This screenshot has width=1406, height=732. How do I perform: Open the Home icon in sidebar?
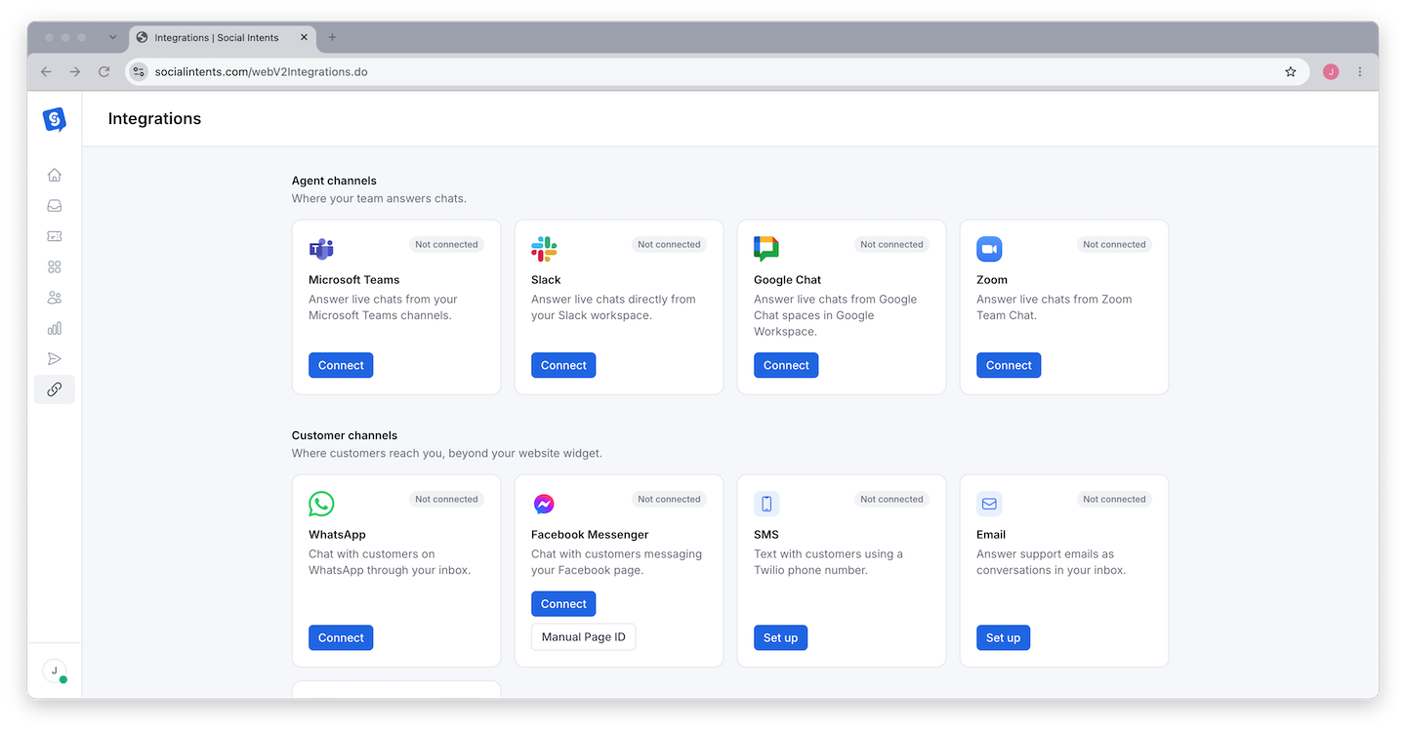[55, 176]
